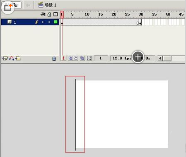Click green outline color swatch of layer 1

point(56,22)
